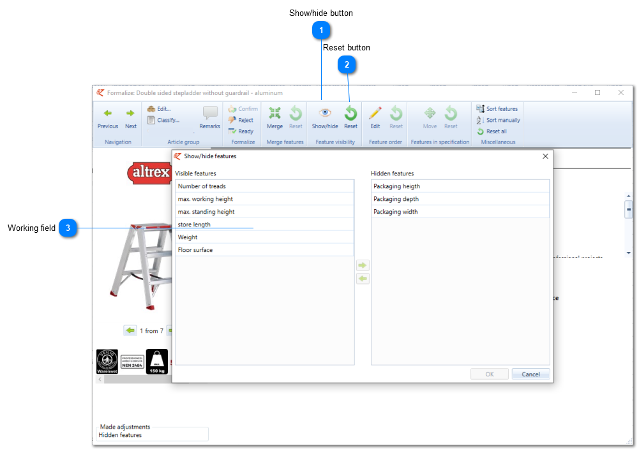Viewport: 639px width, 451px height.
Task: Click the OK button
Action: click(490, 374)
